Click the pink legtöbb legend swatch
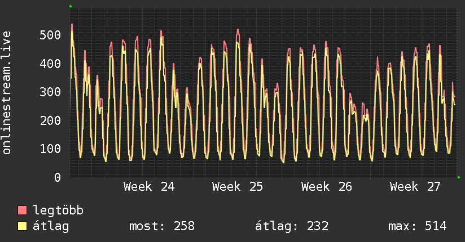The image size is (465, 242). click(x=22, y=210)
